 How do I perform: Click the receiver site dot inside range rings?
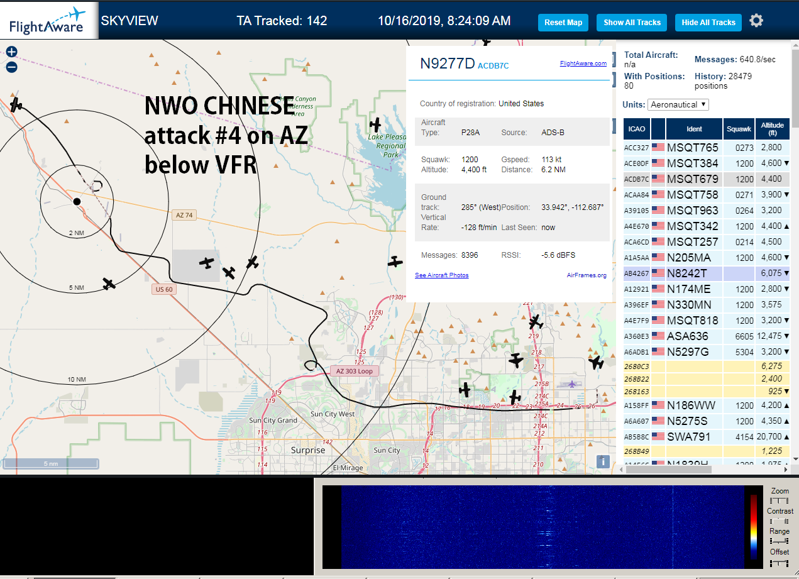click(77, 201)
